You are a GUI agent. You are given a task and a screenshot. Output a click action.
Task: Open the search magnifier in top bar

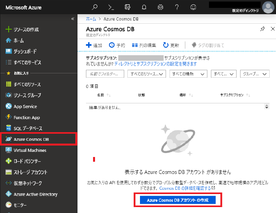point(95,7)
